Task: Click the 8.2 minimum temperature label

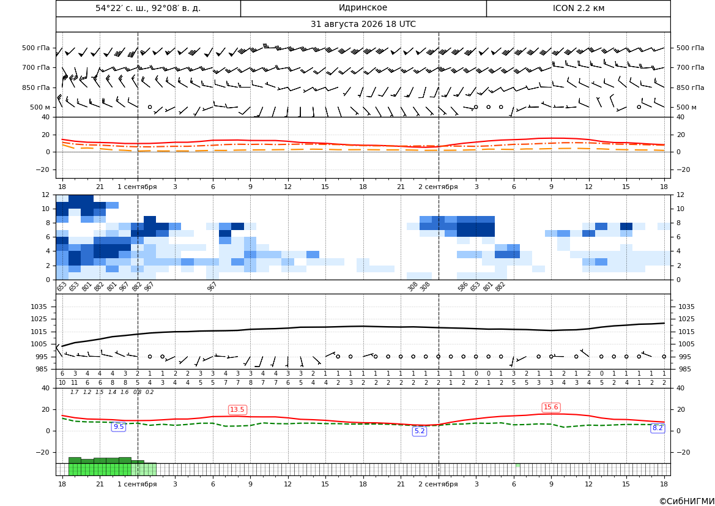Action: 658,428
